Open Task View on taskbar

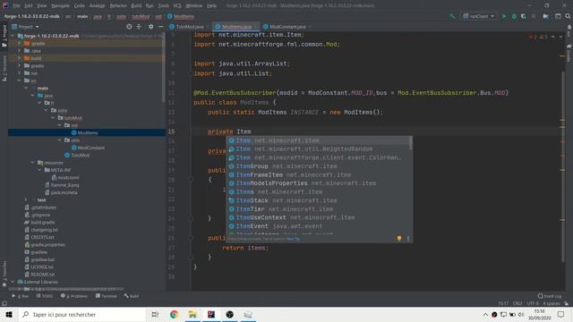click(x=155, y=314)
